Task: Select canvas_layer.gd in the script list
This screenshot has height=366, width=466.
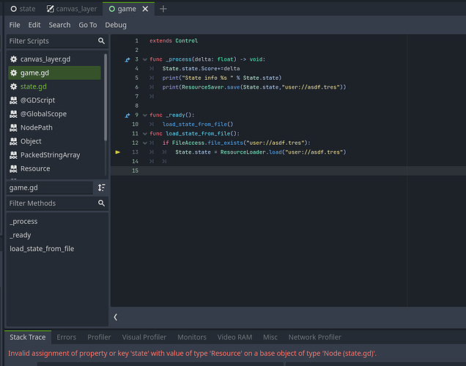Action: (x=54, y=59)
